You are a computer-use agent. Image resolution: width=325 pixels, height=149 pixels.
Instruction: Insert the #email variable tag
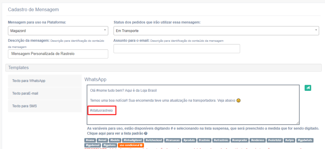tap(102, 140)
